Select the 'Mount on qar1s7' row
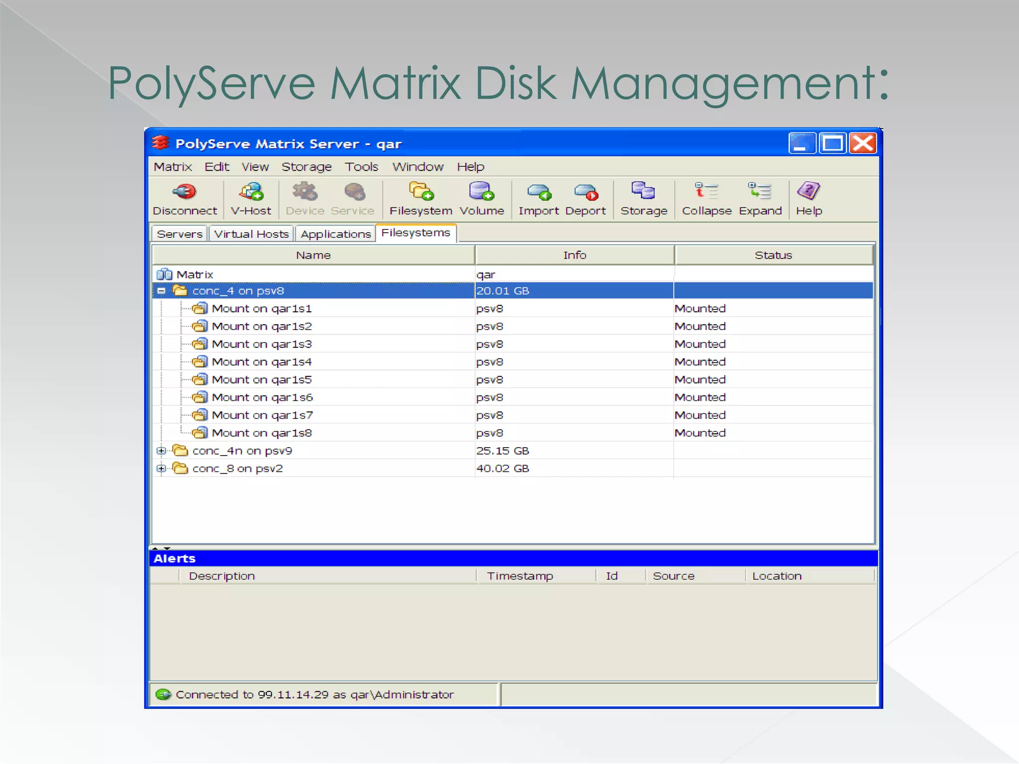The height and width of the screenshot is (764, 1019). tap(512, 415)
